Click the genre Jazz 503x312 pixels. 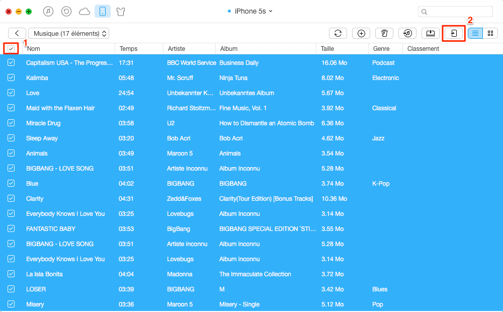point(378,138)
